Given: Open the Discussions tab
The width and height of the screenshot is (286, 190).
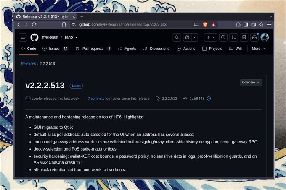Looking at the screenshot, I should pyautogui.click(x=156, y=49).
